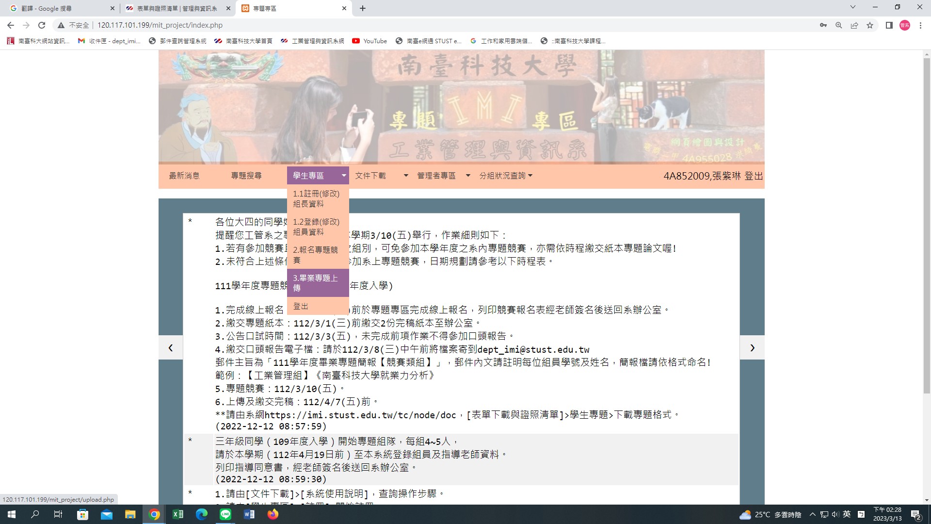Show the next announcement slide arrow
The height and width of the screenshot is (524, 931).
[x=752, y=347]
